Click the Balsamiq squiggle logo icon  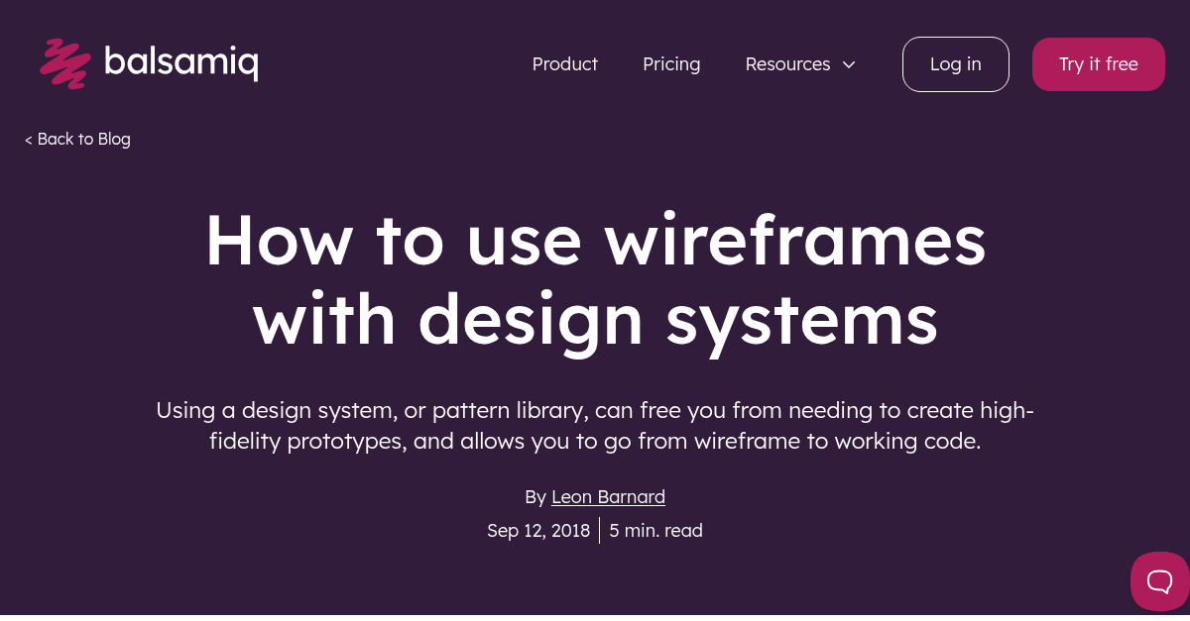(63, 63)
